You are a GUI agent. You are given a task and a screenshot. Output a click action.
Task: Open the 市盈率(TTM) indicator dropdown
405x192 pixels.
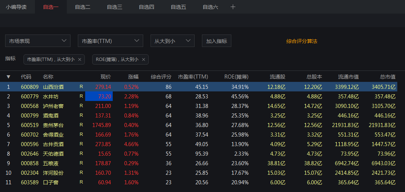(x=110, y=41)
